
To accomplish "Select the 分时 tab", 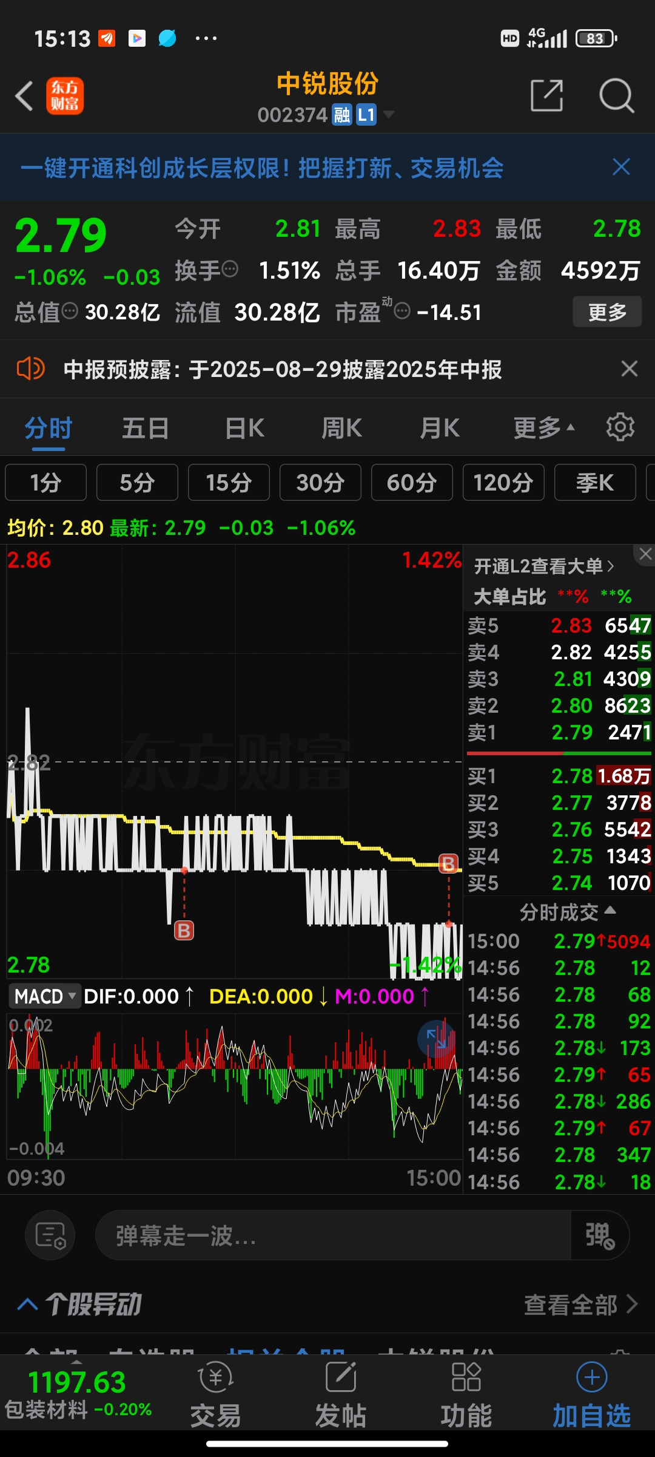I will [49, 429].
